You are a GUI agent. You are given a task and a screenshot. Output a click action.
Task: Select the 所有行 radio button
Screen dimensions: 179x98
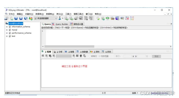[x=90, y=56]
